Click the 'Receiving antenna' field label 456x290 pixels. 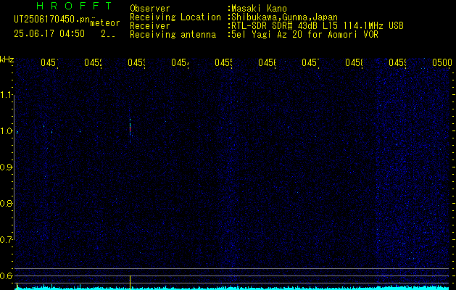click(173, 35)
